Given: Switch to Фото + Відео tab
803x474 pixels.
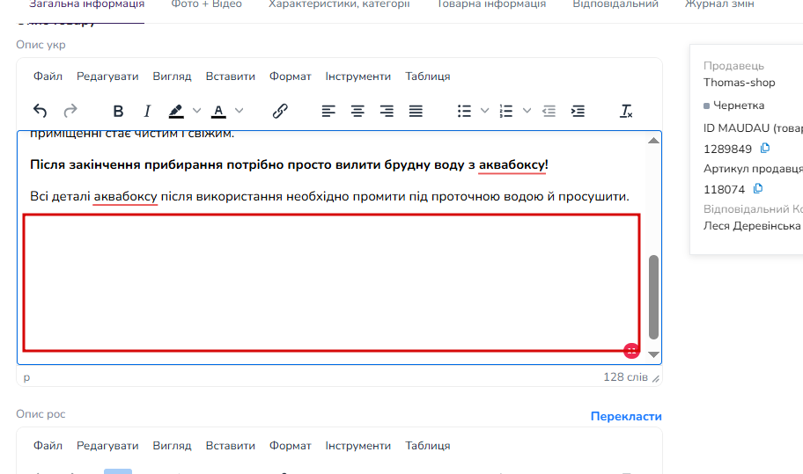Looking at the screenshot, I should click(206, 4).
